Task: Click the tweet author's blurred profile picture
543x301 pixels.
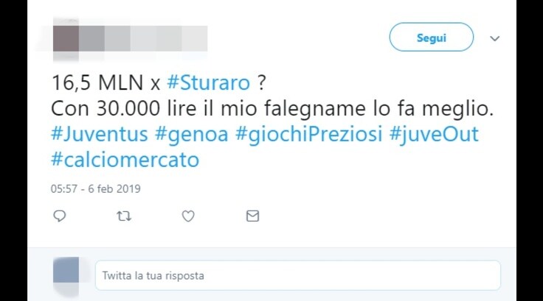Action: [66, 38]
